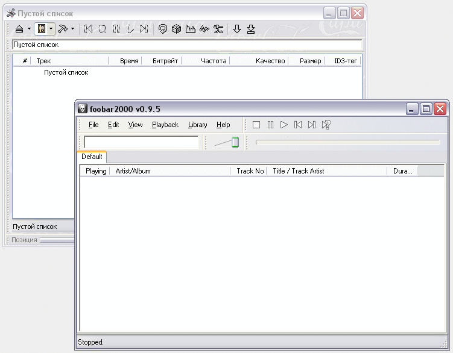Click the Random track icon in foobar2000

326,125
